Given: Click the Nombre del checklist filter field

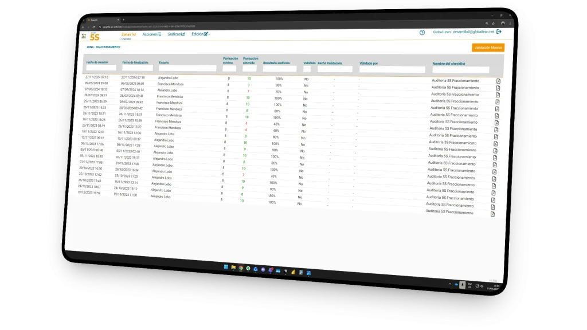Looking at the screenshot, I should pyautogui.click(x=460, y=70).
